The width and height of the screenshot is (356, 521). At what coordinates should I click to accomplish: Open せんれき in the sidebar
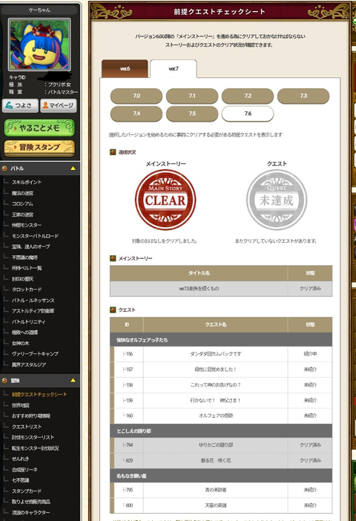[20, 459]
